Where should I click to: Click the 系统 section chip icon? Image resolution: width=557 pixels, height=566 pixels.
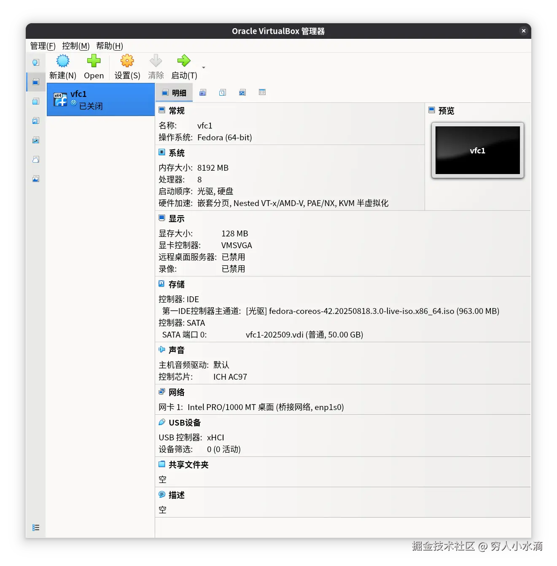pos(162,152)
